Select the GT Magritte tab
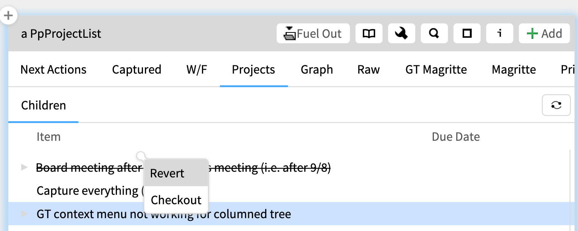 436,69
